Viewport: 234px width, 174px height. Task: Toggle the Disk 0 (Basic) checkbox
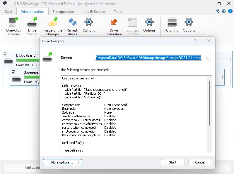coord(6,54)
